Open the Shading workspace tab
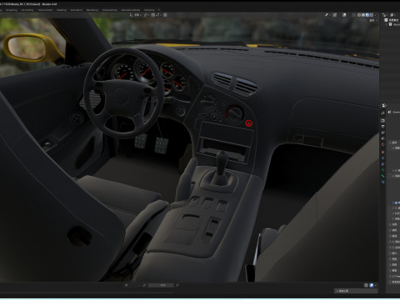Viewport: 400px width, 300px height. click(x=62, y=10)
